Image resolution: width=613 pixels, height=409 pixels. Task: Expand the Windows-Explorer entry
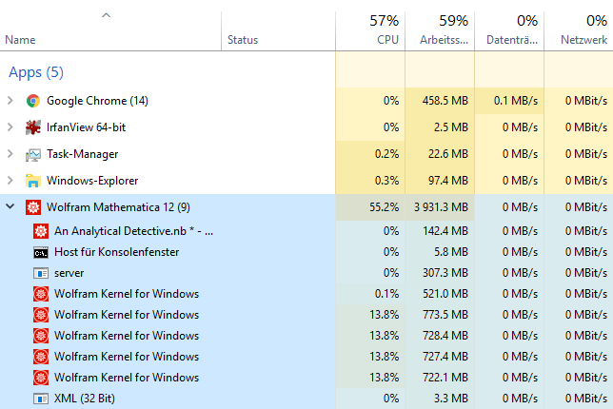(10, 181)
